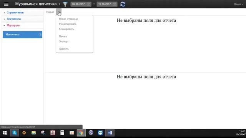This screenshot has height=138, width=246.
Task: Open Calculator from the taskbar
Action: 62,133
